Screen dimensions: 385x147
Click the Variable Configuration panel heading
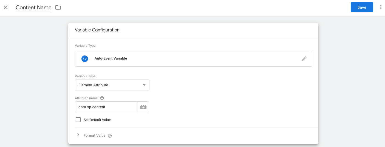pyautogui.click(x=97, y=30)
